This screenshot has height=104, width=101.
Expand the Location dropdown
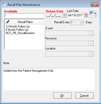click(91, 54)
